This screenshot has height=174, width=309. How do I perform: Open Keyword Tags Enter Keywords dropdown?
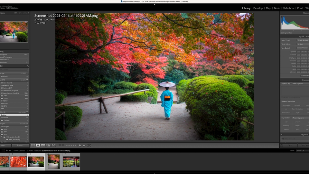300,83
